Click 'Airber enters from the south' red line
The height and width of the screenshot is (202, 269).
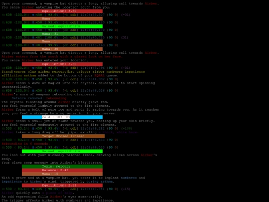point(62,56)
